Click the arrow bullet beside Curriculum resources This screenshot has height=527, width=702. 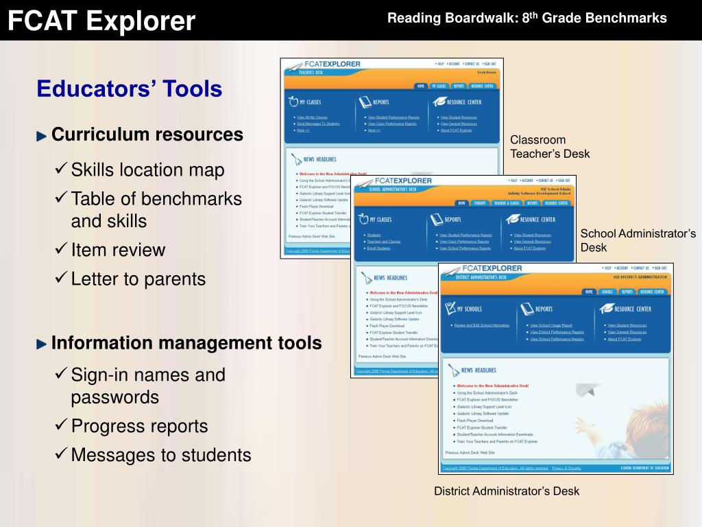click(42, 136)
